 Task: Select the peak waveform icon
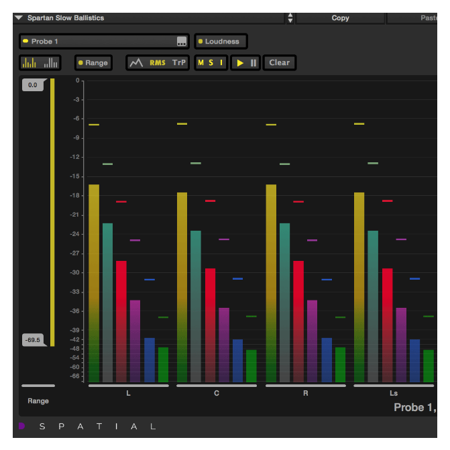137,63
